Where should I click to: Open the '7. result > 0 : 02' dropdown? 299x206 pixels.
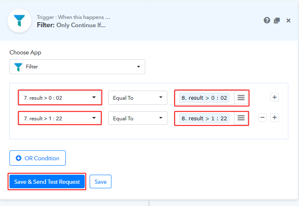[x=60, y=98]
